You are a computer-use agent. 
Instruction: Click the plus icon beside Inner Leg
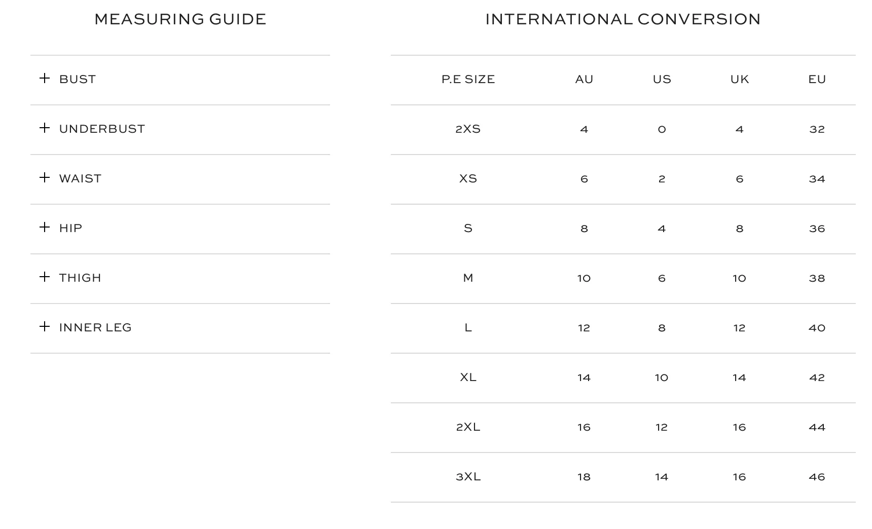(x=45, y=326)
